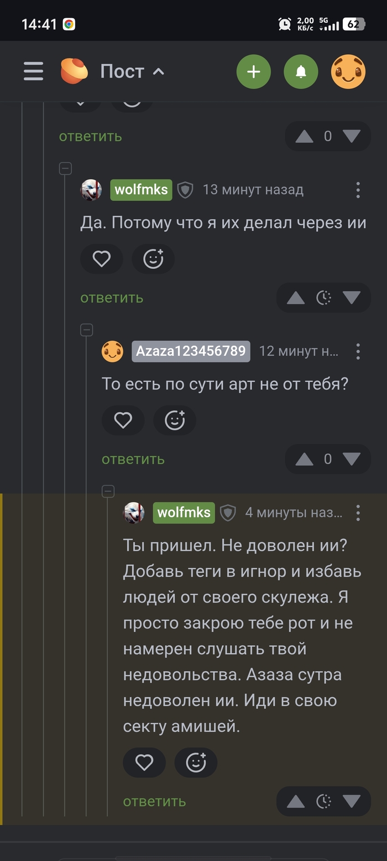
Task: Open three-dot menu on Azaza123456789's comment
Action: point(358,351)
